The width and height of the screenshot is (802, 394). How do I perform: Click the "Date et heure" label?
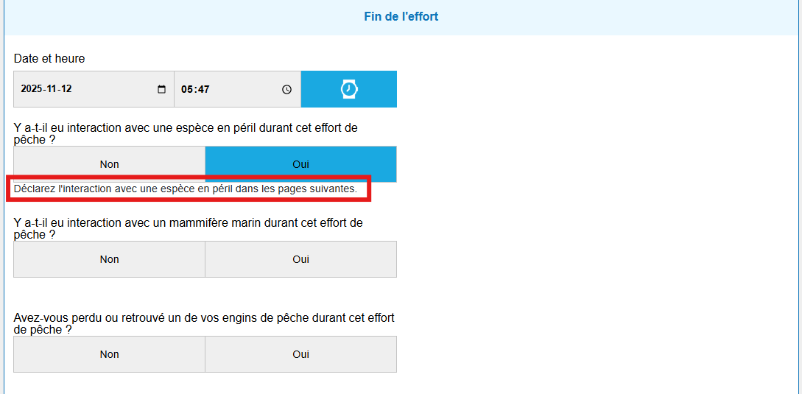(49, 58)
